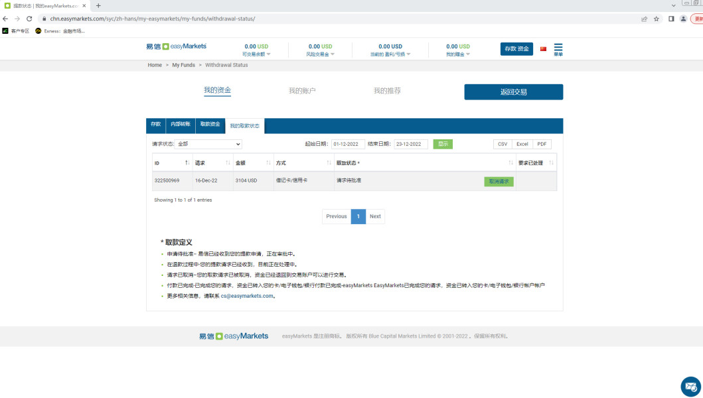
Task: Click the browser address bar URL
Action: 153,19
